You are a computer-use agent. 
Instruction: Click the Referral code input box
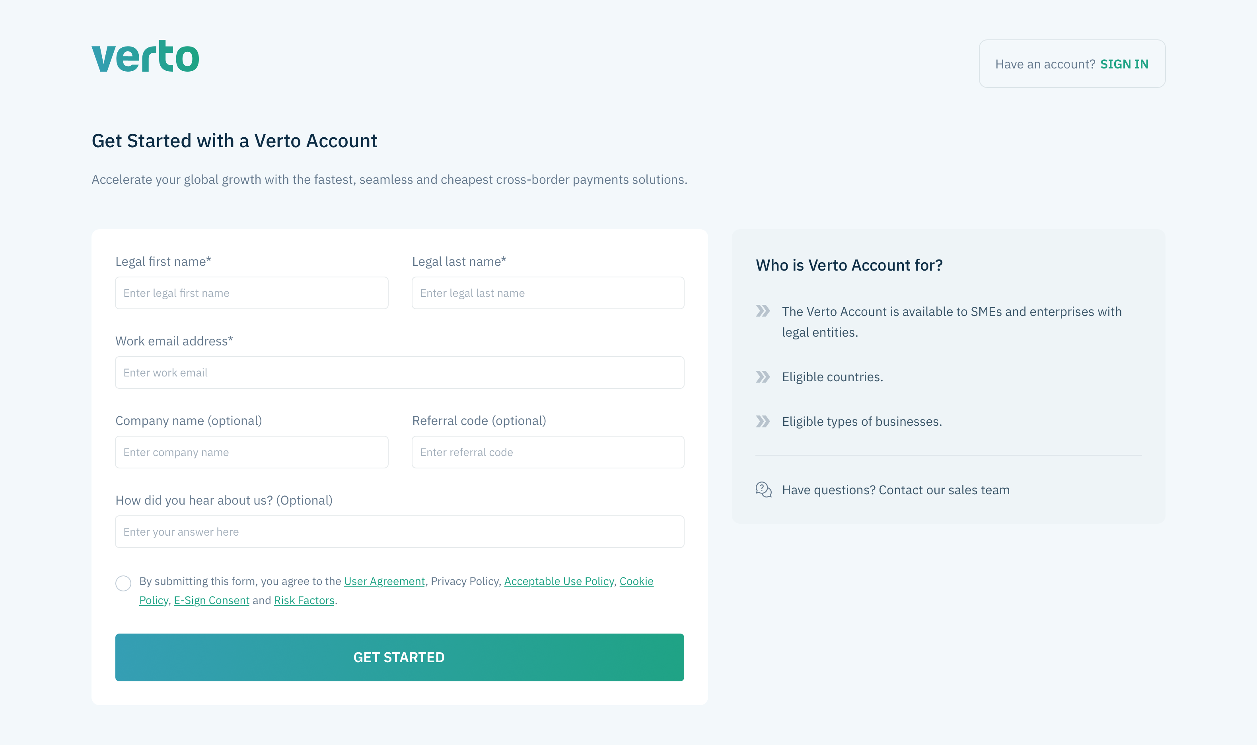[x=548, y=452]
